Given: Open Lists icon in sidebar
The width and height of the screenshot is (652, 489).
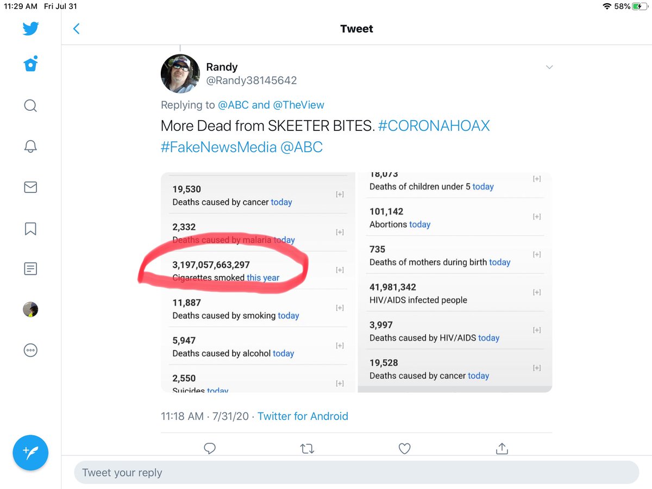Looking at the screenshot, I should [x=30, y=268].
